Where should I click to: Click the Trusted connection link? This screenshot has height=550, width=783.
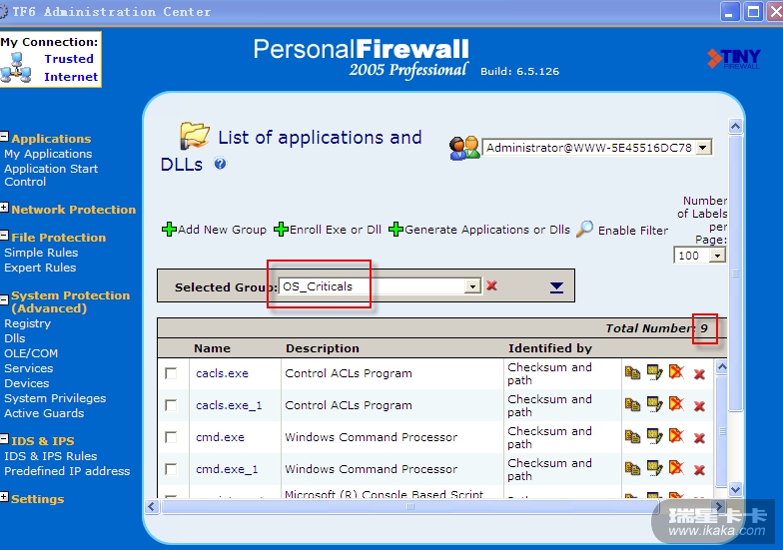click(69, 59)
